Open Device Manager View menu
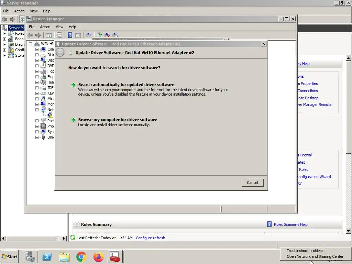 tap(59, 27)
